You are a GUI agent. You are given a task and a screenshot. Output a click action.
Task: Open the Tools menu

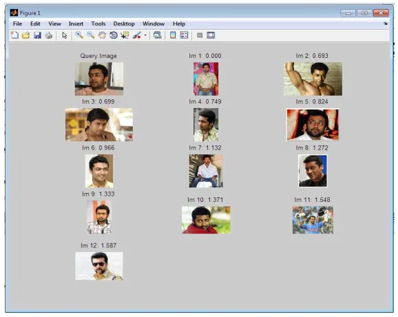[98, 23]
